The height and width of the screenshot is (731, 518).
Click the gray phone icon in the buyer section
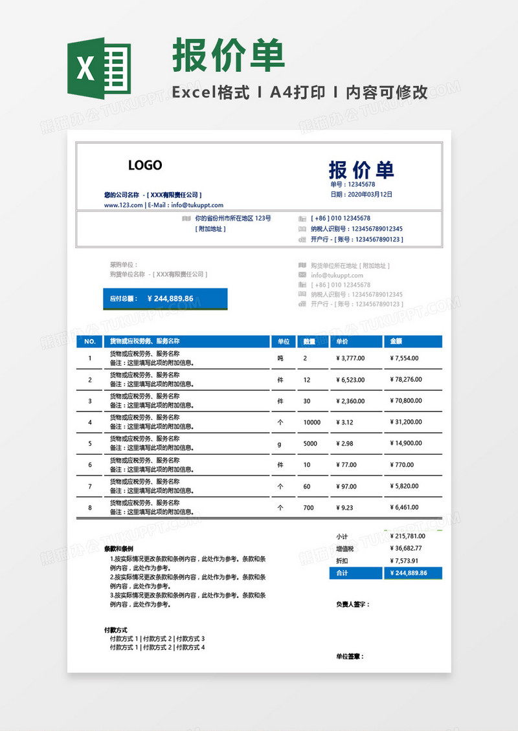(x=302, y=285)
